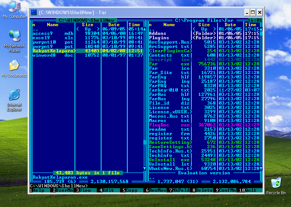This screenshot has width=291, height=207.
Task: Select the TechInfo txt file
Action: pos(204,155)
